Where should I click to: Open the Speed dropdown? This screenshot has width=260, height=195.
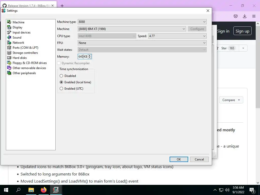click(177, 36)
